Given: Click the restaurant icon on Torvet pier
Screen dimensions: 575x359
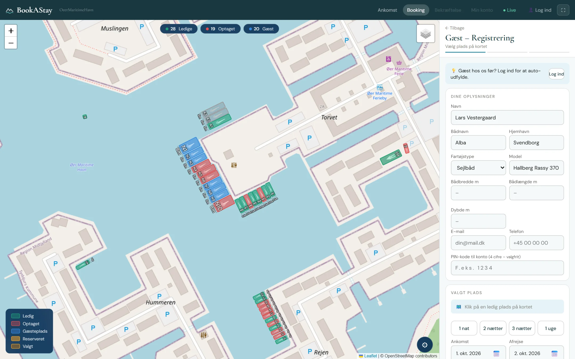Looking at the screenshot, I should (x=234, y=165).
